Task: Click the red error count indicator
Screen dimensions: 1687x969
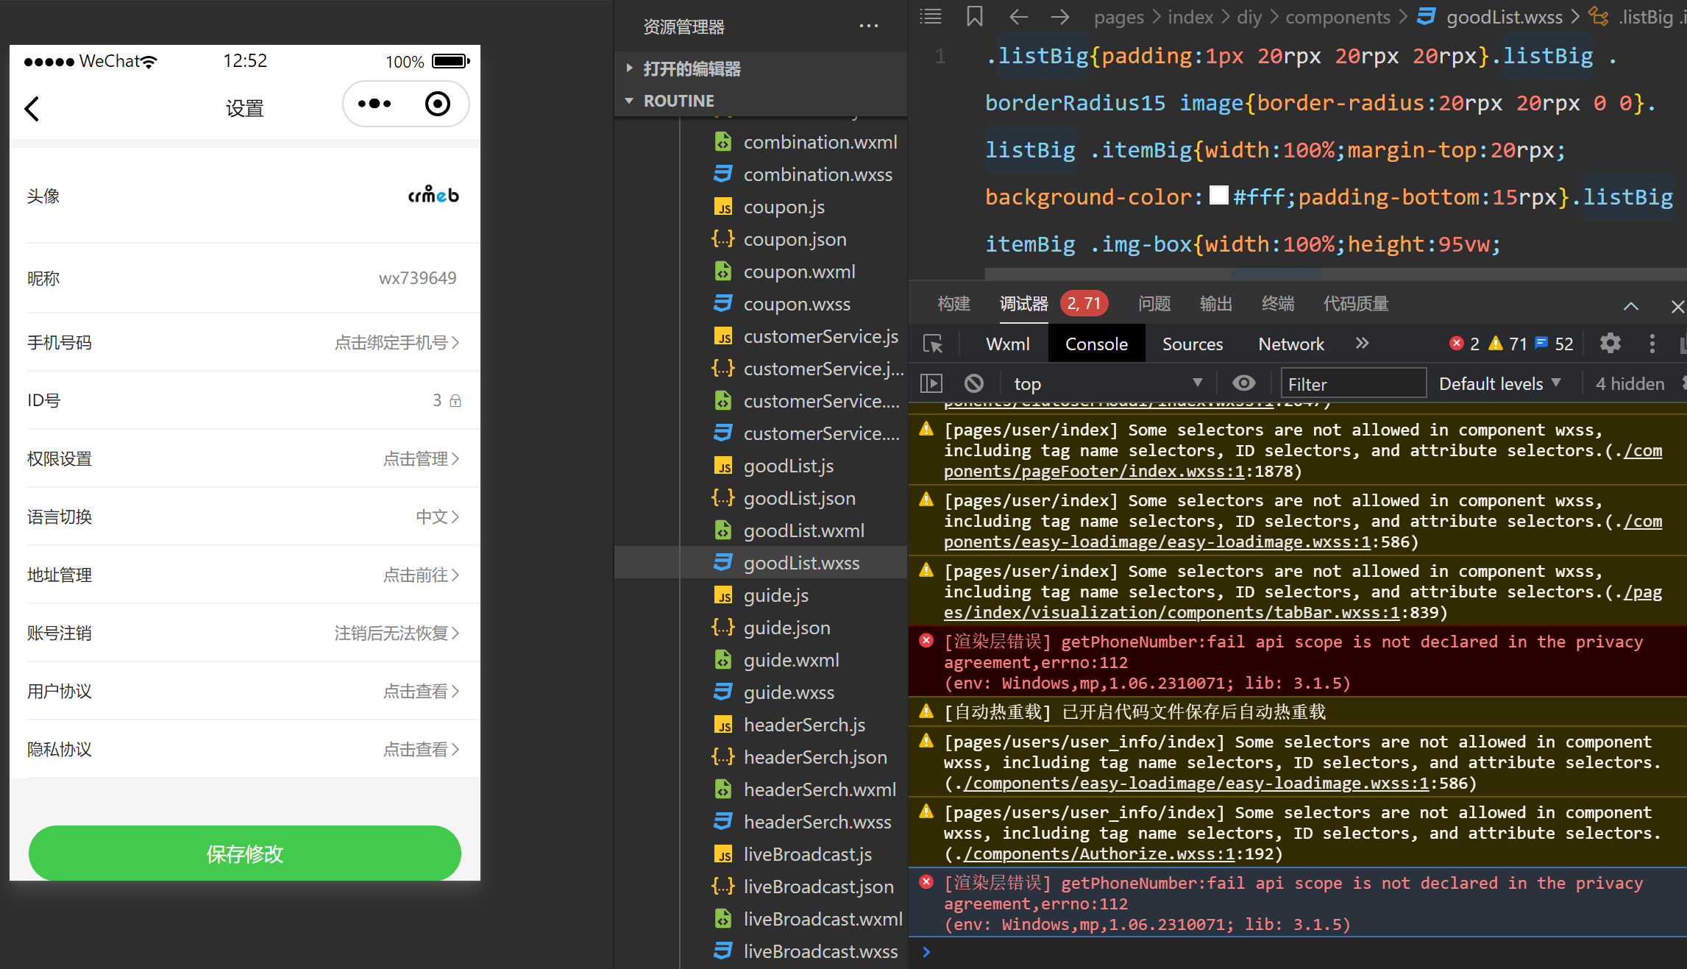Action: [x=1464, y=344]
